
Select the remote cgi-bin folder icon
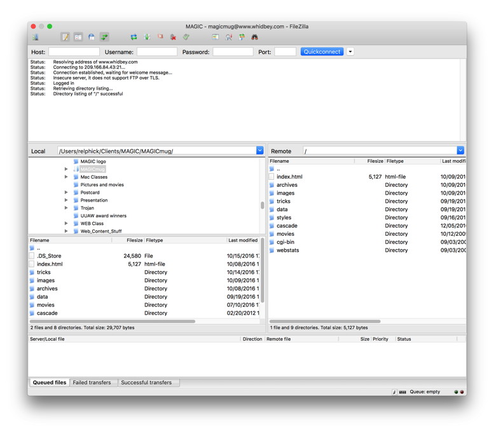pos(272,242)
